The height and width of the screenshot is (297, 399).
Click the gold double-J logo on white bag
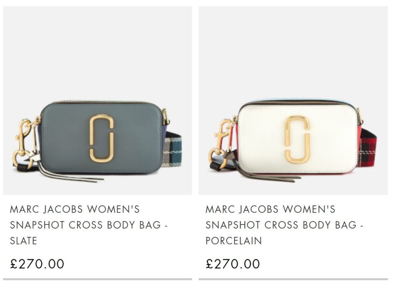[297, 139]
